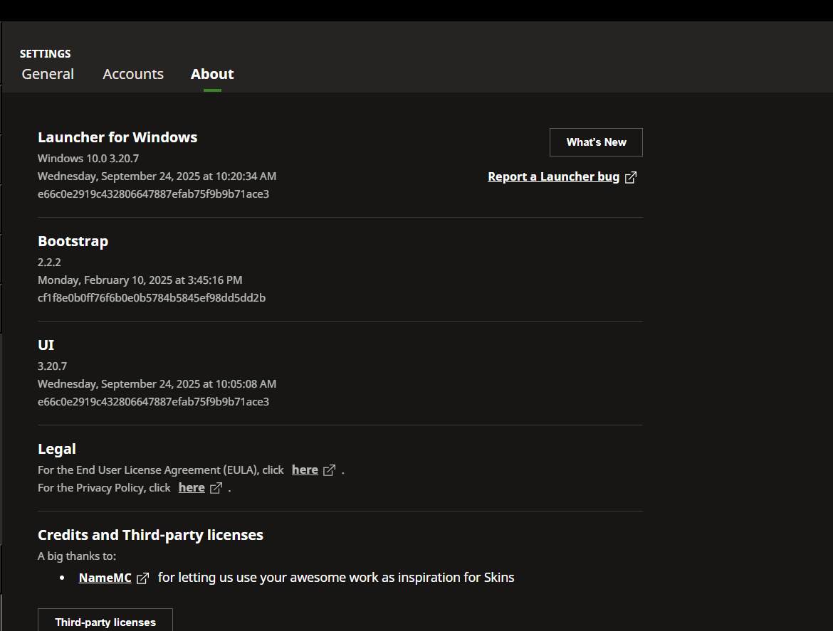Switch to the General settings tab
Viewport: 833px width, 631px height.
tap(48, 74)
